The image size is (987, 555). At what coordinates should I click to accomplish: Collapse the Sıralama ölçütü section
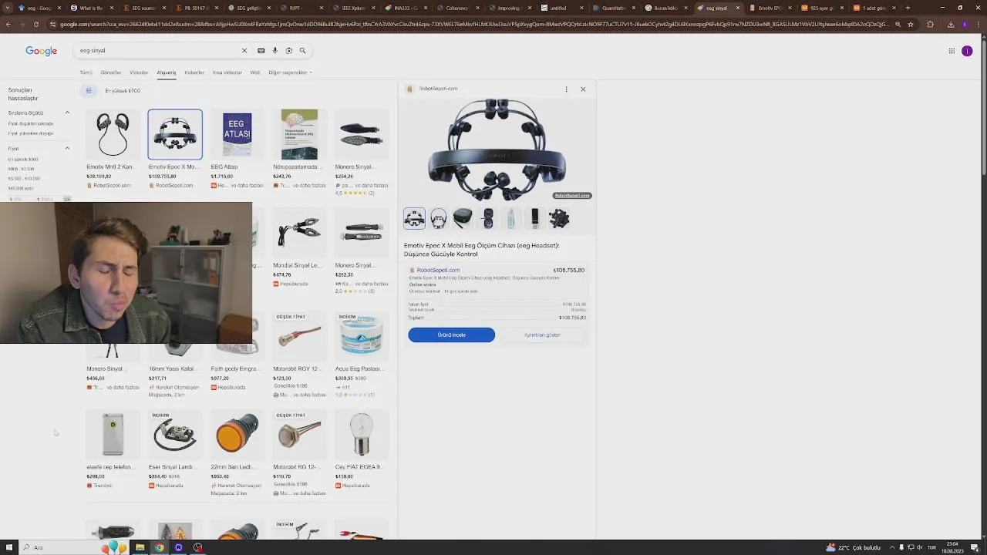(67, 113)
